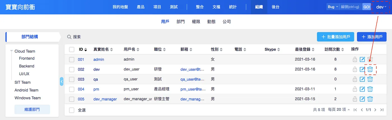Go to first page of results
This screenshot has width=392, height=120.
tap(355, 110)
